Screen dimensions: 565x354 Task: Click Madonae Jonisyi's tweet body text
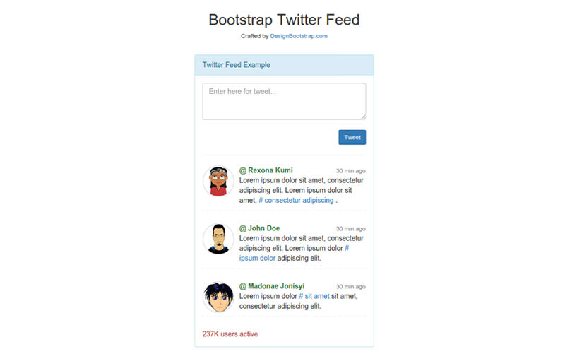pos(298,302)
